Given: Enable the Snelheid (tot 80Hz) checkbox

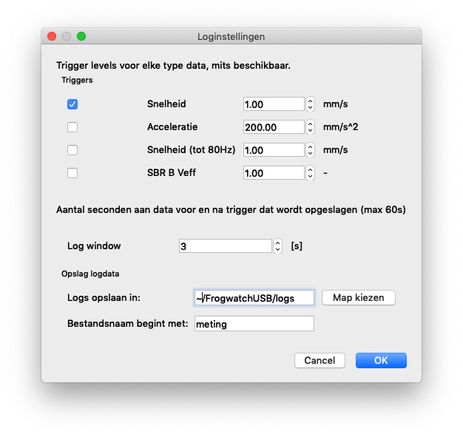Looking at the screenshot, I should pyautogui.click(x=72, y=150).
